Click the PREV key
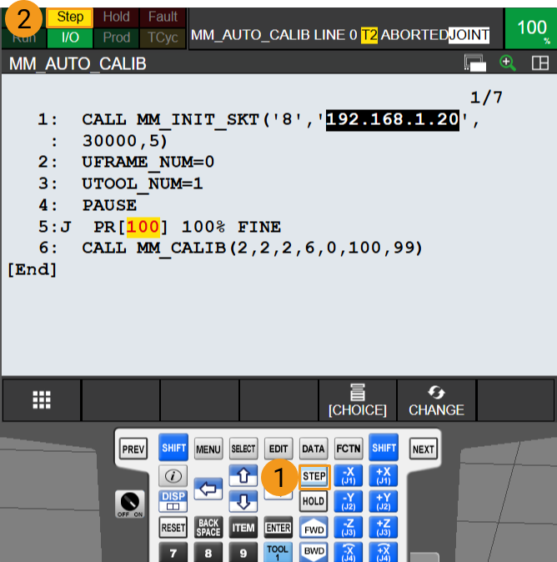The image size is (557, 562). pyautogui.click(x=133, y=449)
